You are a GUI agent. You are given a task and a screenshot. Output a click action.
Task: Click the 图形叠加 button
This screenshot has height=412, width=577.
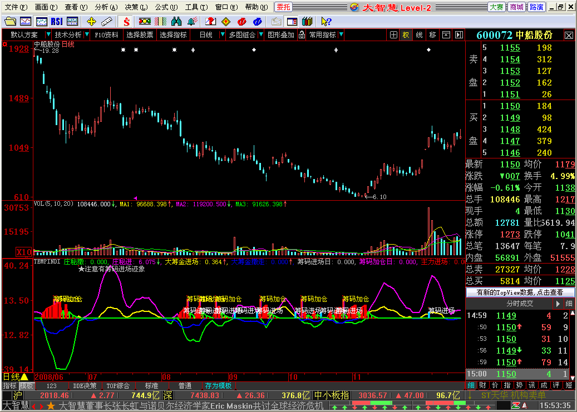tap(281, 34)
